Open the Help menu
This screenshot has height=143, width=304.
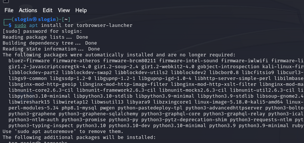[81, 10]
